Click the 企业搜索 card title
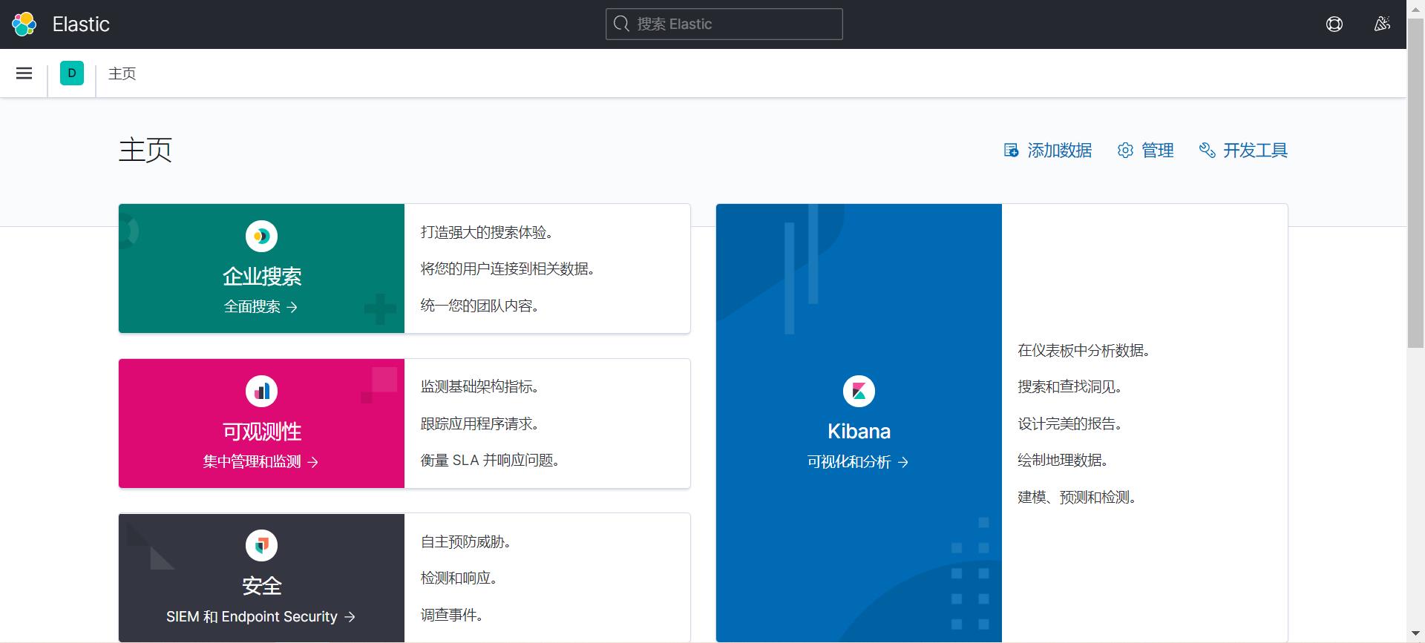The width and height of the screenshot is (1425, 643). (x=262, y=277)
